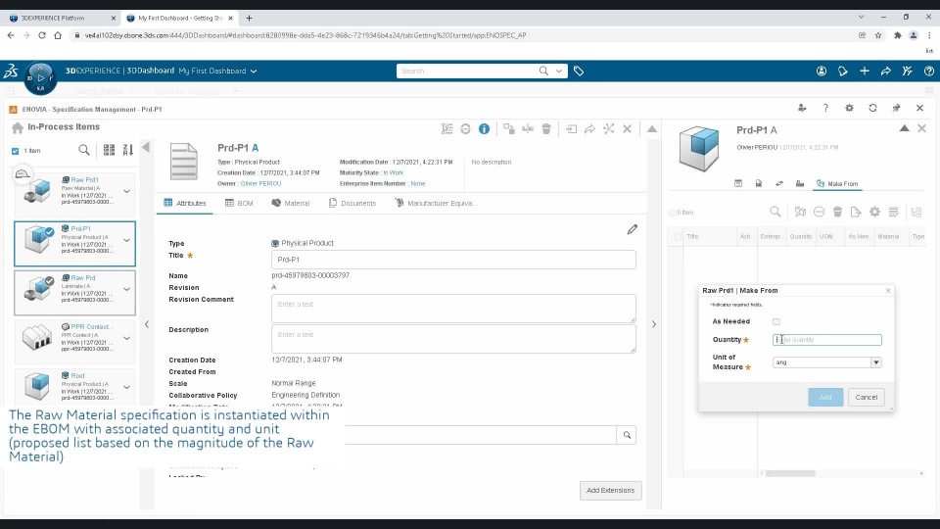Click the widget settings gear icon
Screen dimensions: 940x529
tap(849, 108)
